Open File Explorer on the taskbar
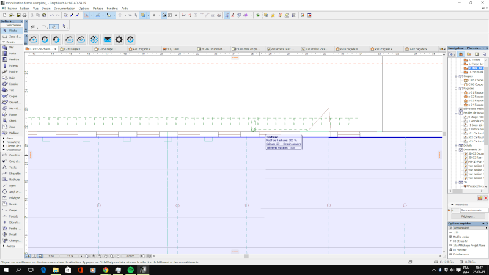 tap(56, 270)
